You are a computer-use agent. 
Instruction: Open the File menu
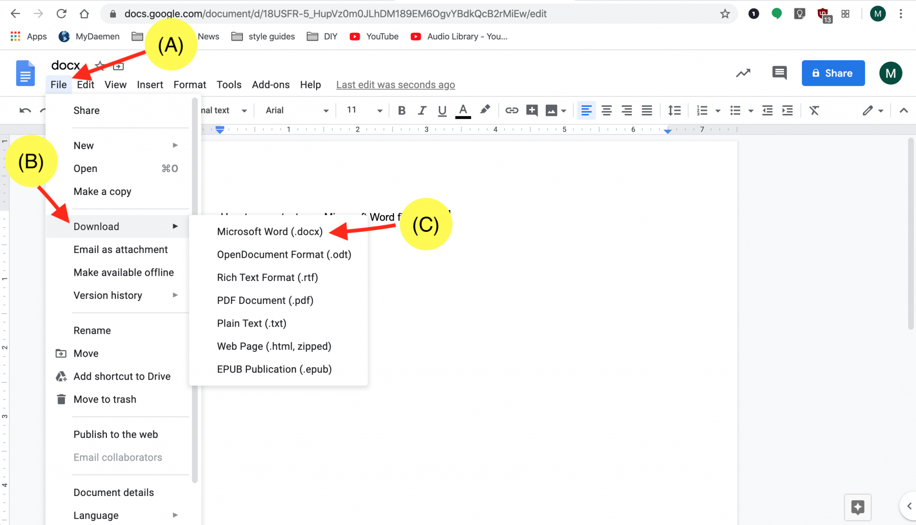coord(58,84)
